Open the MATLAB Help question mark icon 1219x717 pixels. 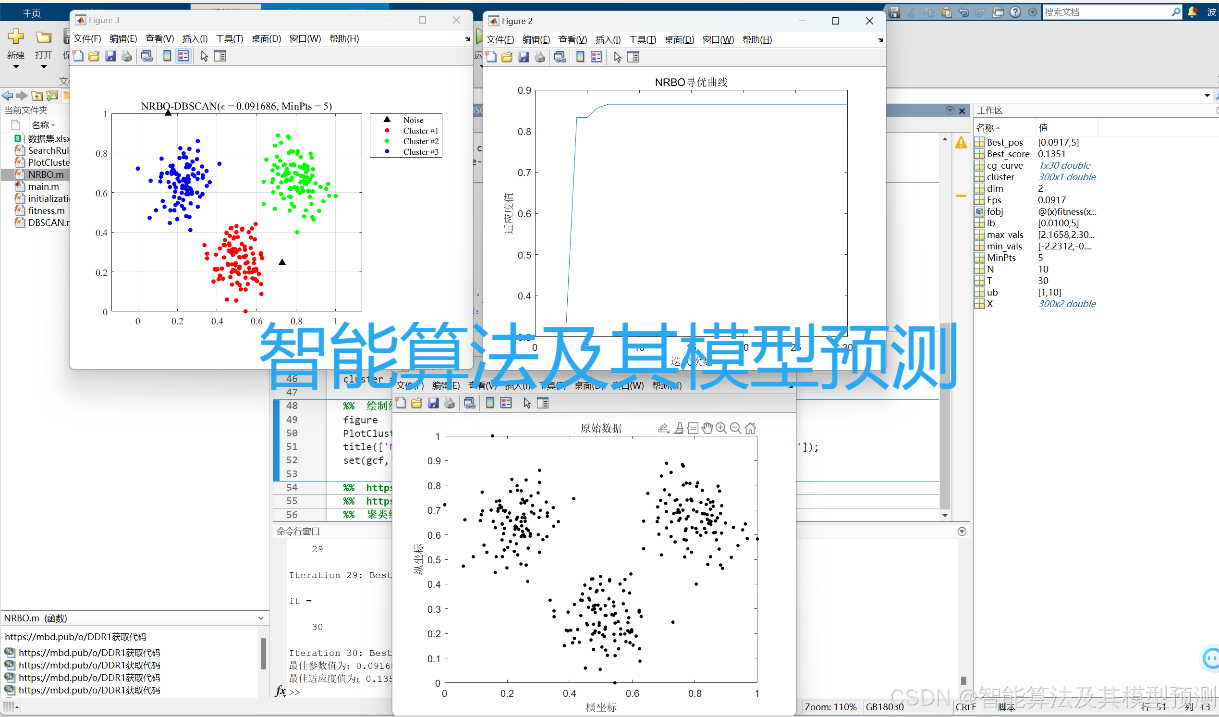1015,12
